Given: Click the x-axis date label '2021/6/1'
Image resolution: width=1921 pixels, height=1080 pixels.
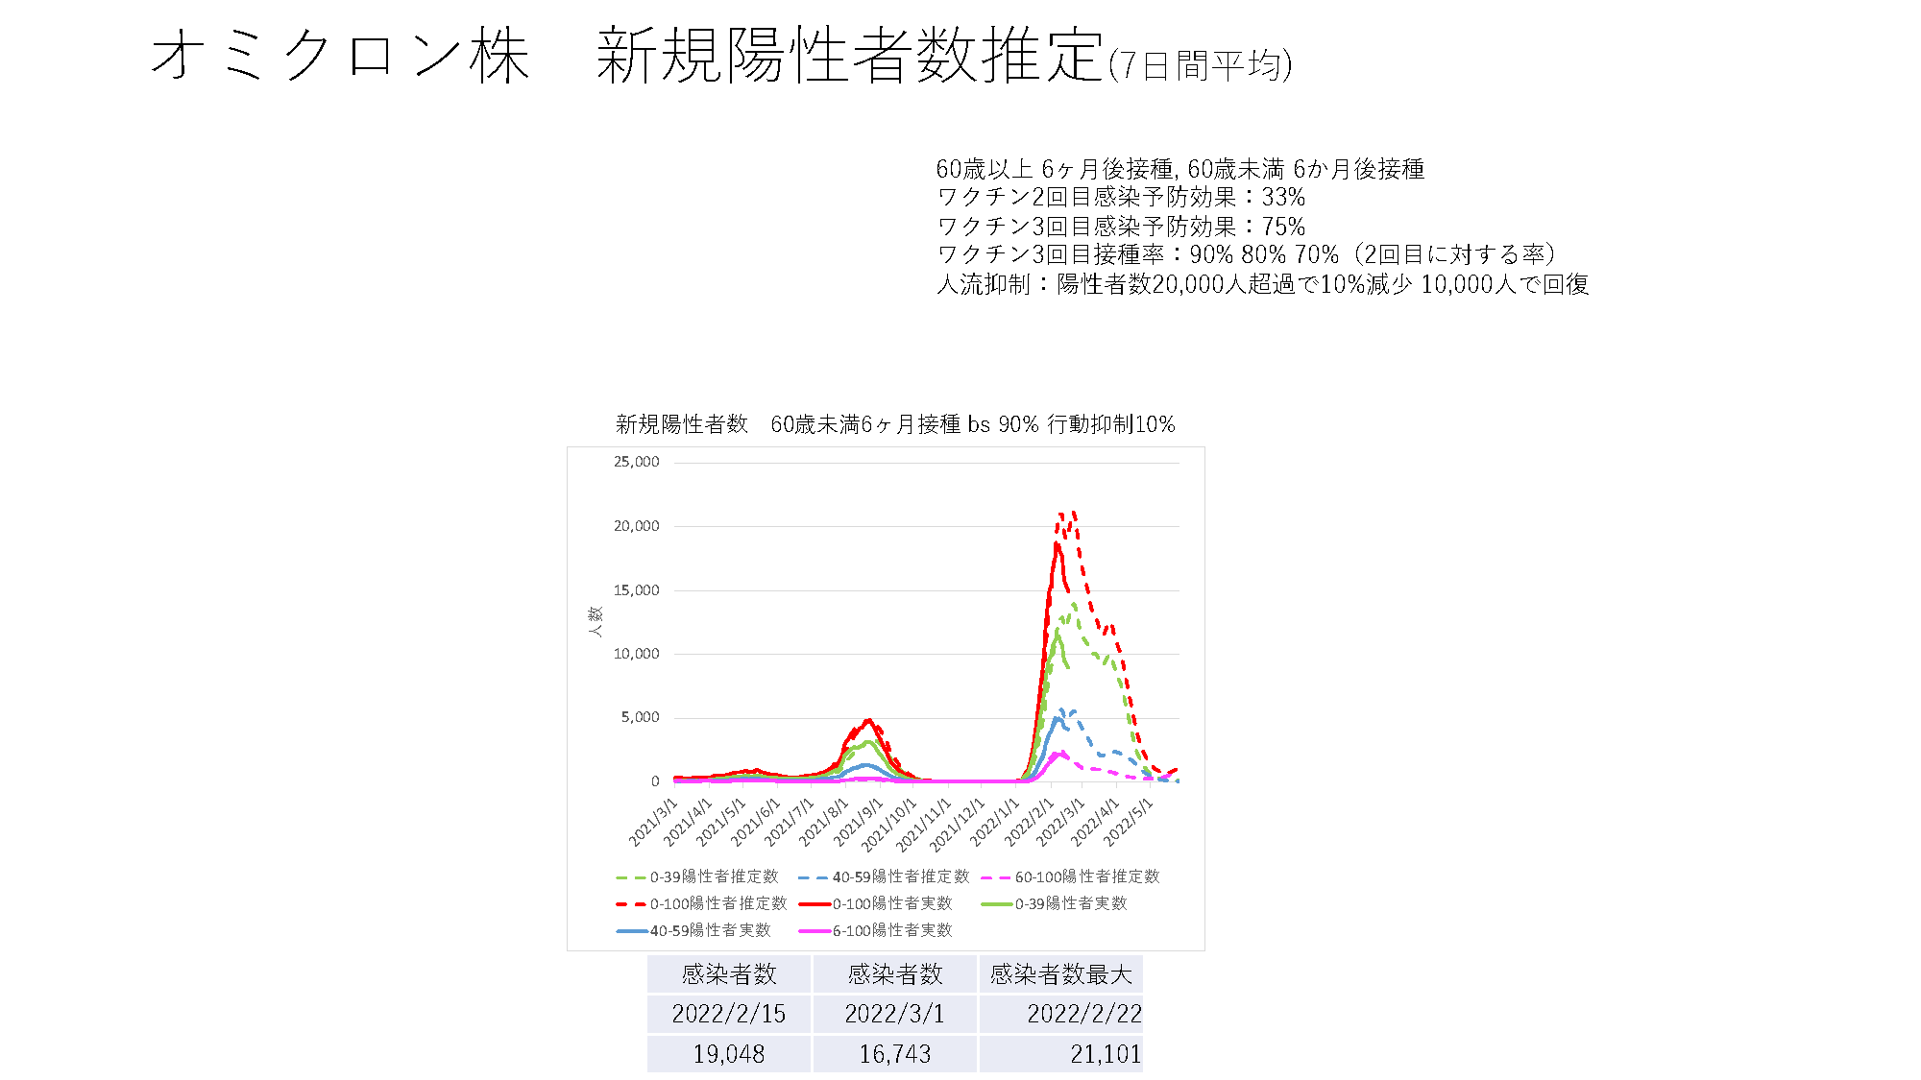Looking at the screenshot, I should tap(756, 822).
